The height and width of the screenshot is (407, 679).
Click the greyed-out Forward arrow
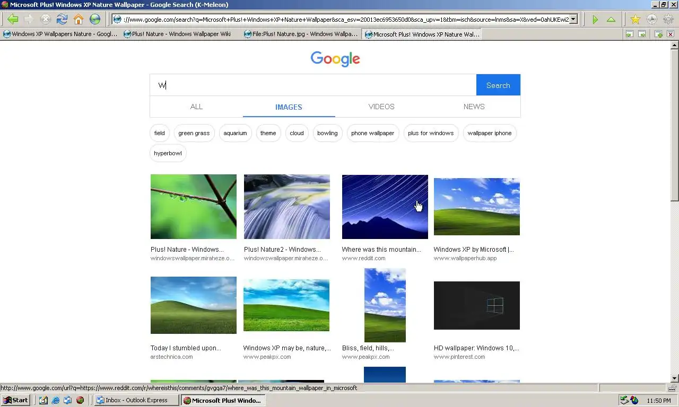pyautogui.click(x=29, y=20)
